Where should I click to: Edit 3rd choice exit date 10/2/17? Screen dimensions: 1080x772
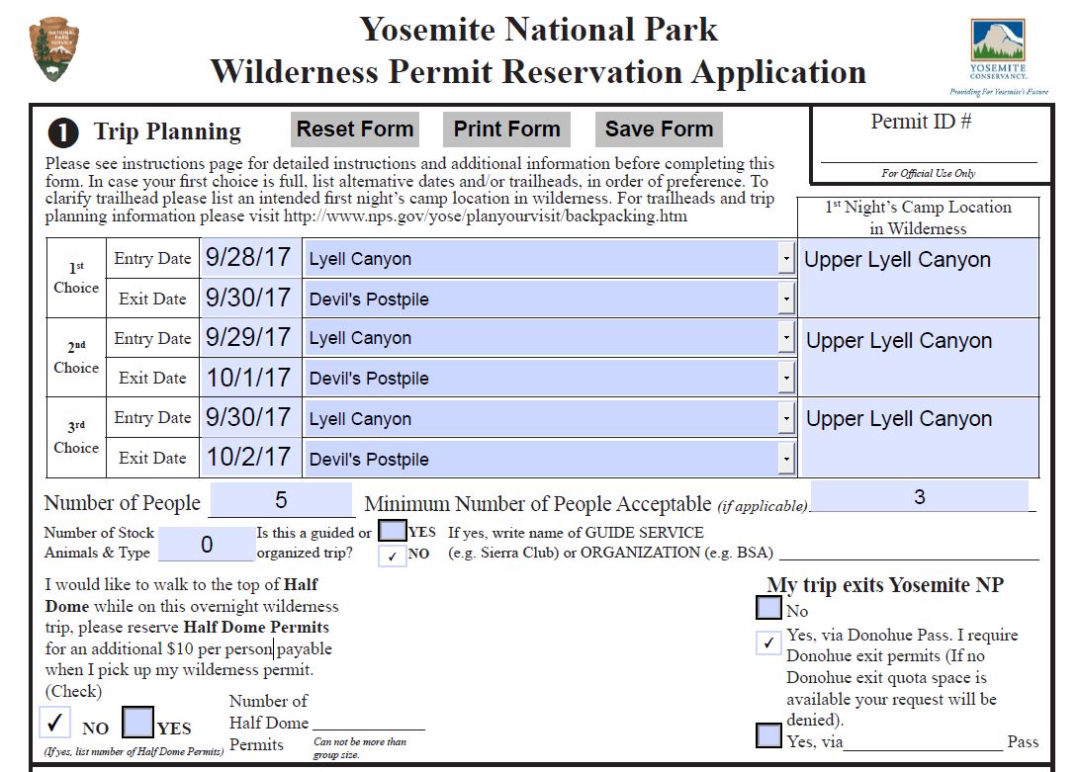click(250, 458)
